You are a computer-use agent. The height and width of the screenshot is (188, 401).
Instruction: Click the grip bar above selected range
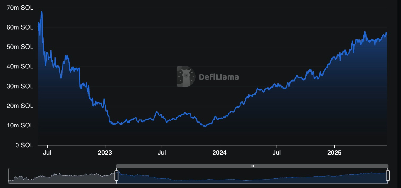click(252, 166)
